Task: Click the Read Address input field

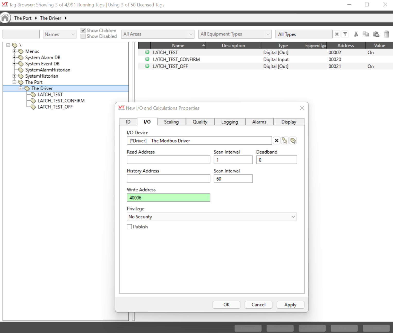Action: click(168, 160)
